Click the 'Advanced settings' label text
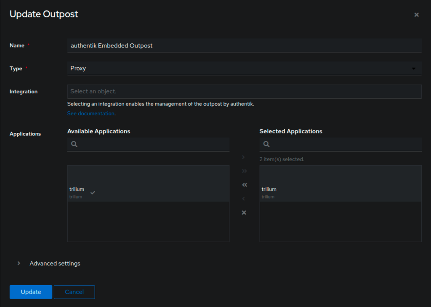Viewport: 431px width, 307px height. click(x=55, y=263)
